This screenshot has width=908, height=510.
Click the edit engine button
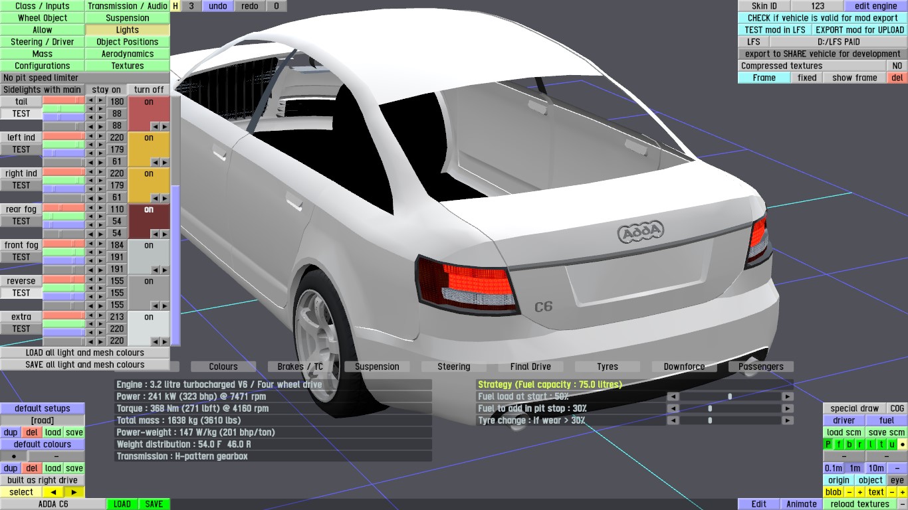(x=875, y=6)
